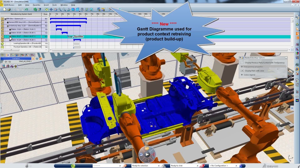Viewport: 300px width, 168px height.
Task: Open the Edit menu
Action: (20, 5)
